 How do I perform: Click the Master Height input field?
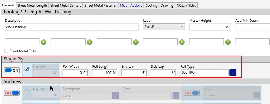click(x=210, y=27)
